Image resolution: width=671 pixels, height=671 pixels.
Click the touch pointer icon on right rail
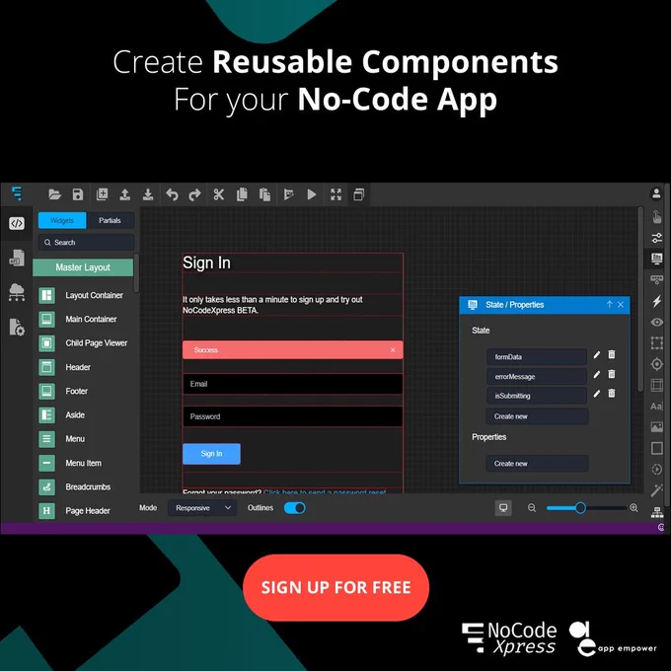pos(656,216)
